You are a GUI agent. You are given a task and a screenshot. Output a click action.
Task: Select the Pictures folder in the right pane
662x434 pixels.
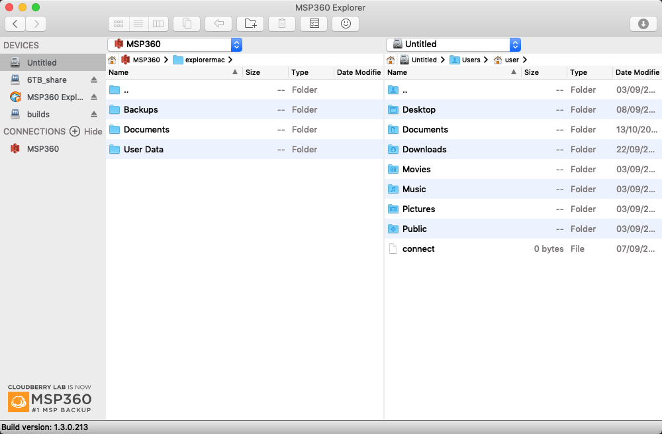(x=523, y=209)
